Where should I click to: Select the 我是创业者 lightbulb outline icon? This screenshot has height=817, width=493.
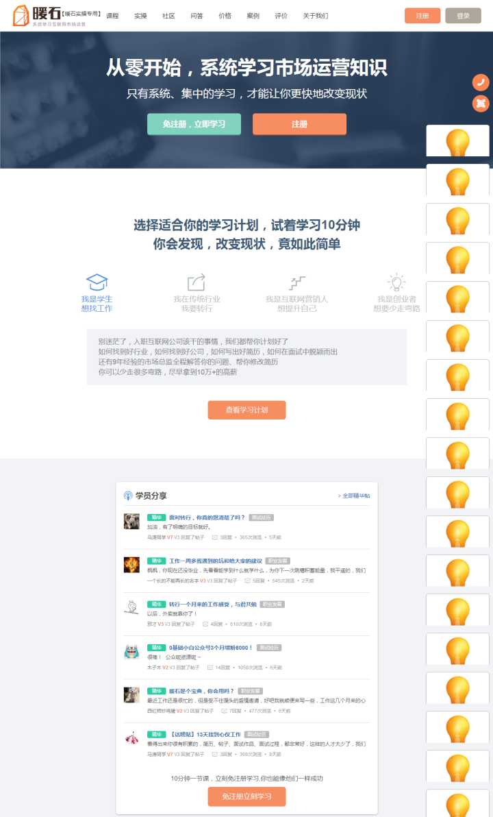coord(396,282)
